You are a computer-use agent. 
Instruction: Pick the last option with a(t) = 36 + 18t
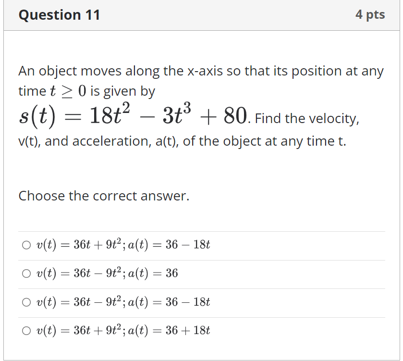click(x=25, y=330)
